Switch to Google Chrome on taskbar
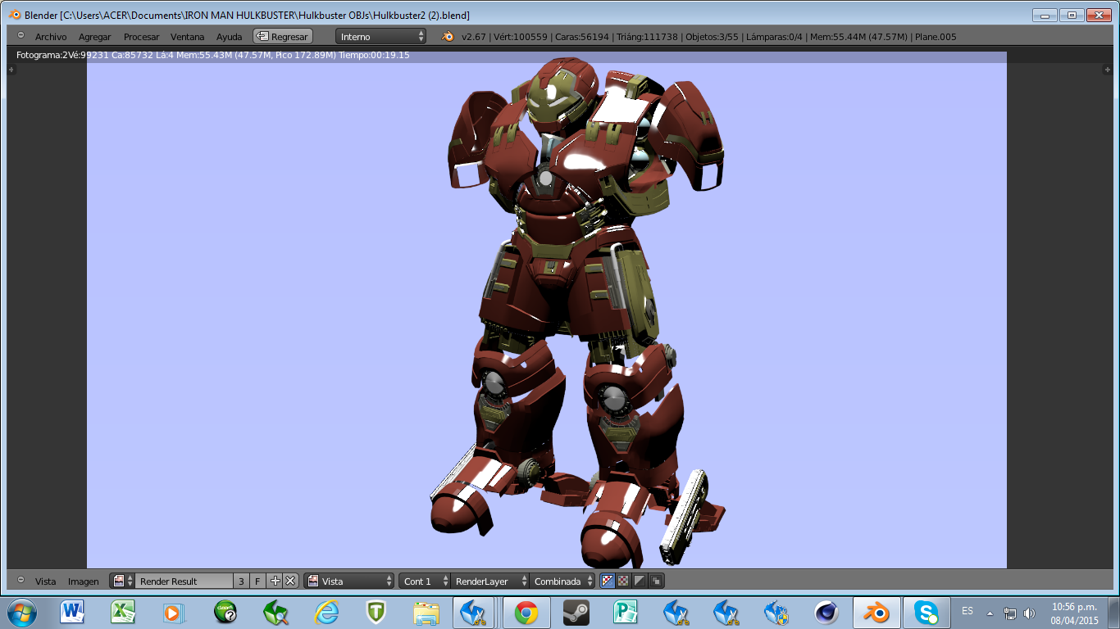 coord(526,612)
